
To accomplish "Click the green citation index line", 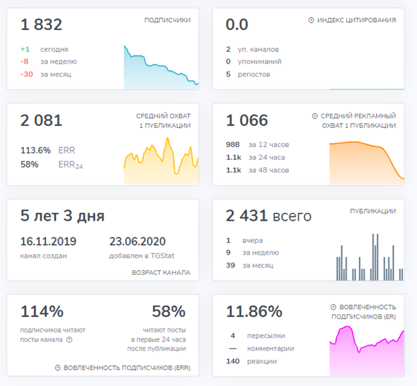I will click(367, 89).
